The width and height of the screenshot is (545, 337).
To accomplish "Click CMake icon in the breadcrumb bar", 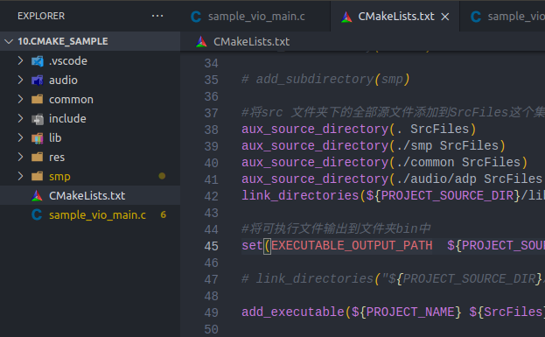I will (201, 42).
